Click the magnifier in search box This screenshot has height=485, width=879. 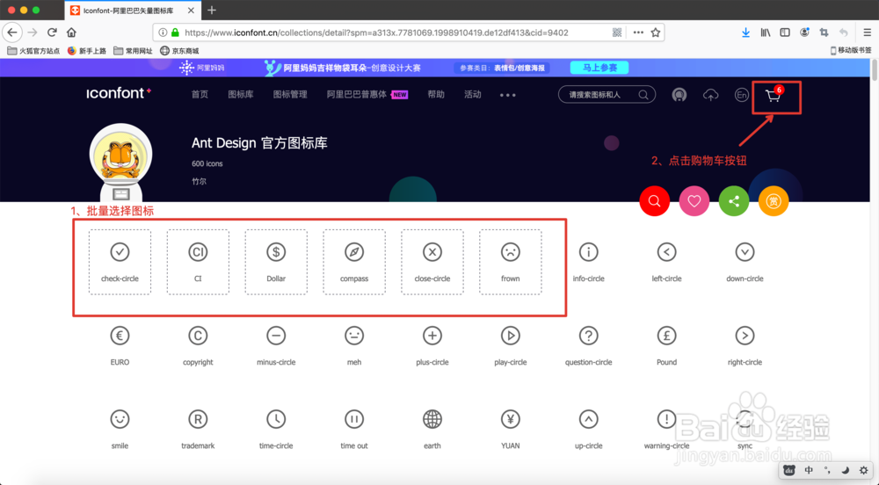[x=643, y=95]
